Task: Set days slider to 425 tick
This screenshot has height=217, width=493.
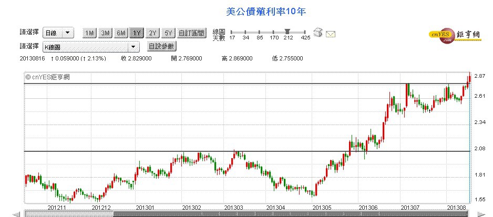Action: 305,32
